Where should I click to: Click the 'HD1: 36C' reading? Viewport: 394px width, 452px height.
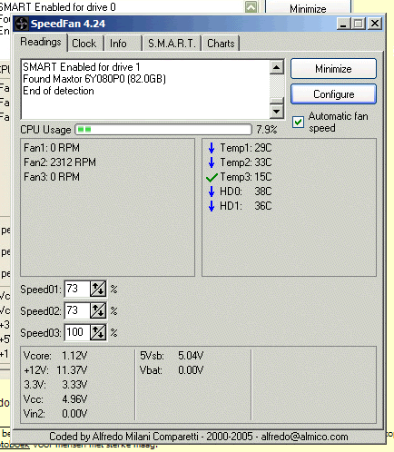pos(246,206)
